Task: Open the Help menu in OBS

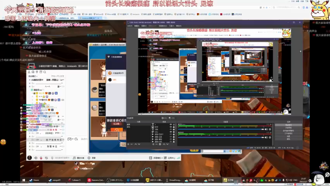Action: [x=179, y=26]
